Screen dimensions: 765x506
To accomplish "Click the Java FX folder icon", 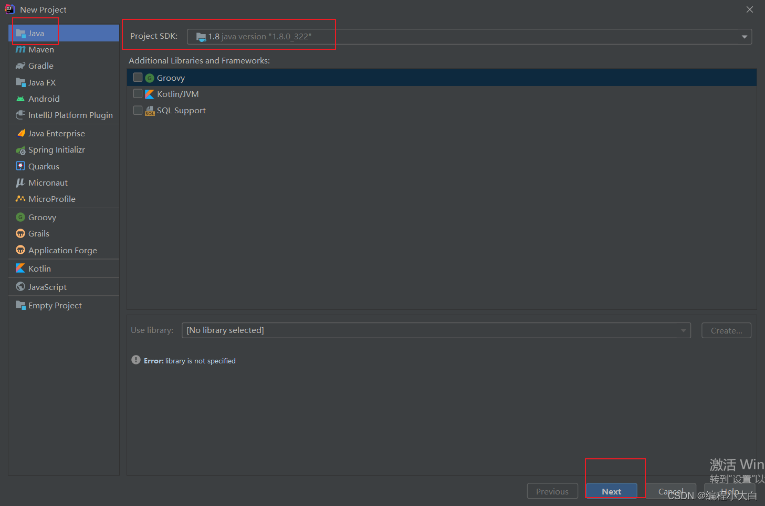I will (20, 82).
